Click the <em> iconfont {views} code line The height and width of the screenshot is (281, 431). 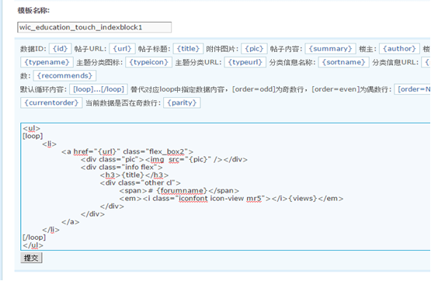[x=231, y=198]
